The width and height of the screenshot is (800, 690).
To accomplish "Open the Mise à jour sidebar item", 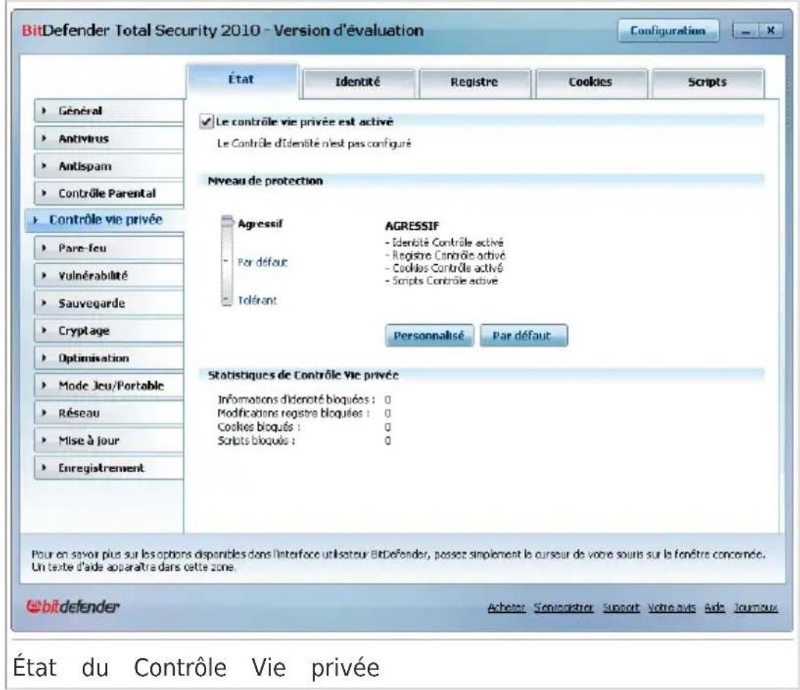I will pyautogui.click(x=109, y=441).
